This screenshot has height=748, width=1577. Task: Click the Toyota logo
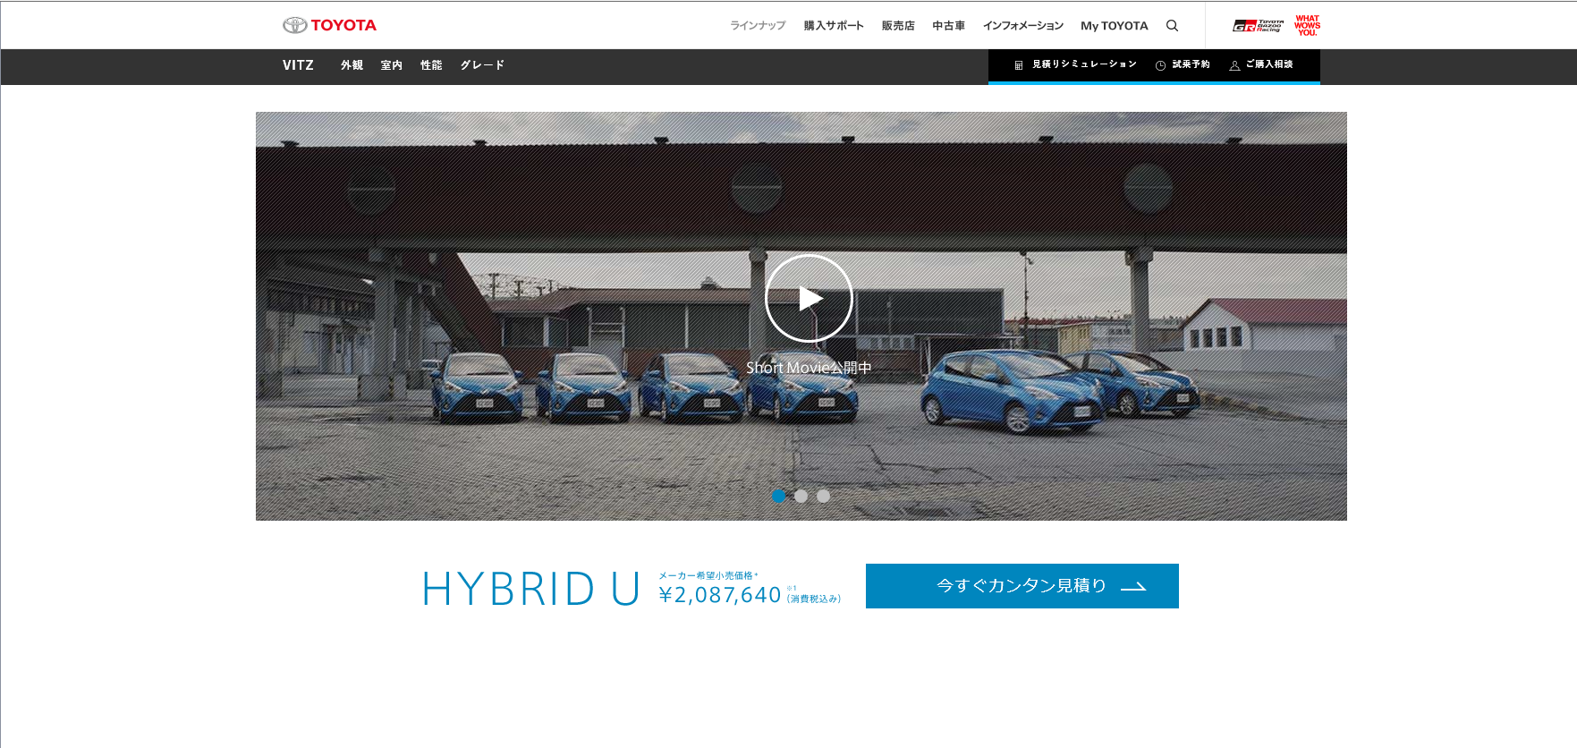point(329,25)
